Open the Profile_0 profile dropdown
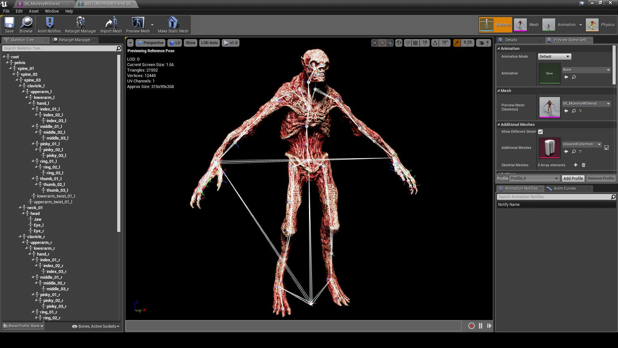Viewport: 618px width, 348px height. tap(534, 179)
